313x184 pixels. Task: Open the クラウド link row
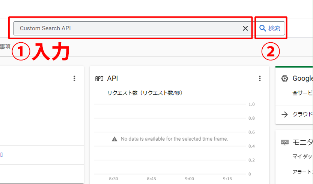302,114
